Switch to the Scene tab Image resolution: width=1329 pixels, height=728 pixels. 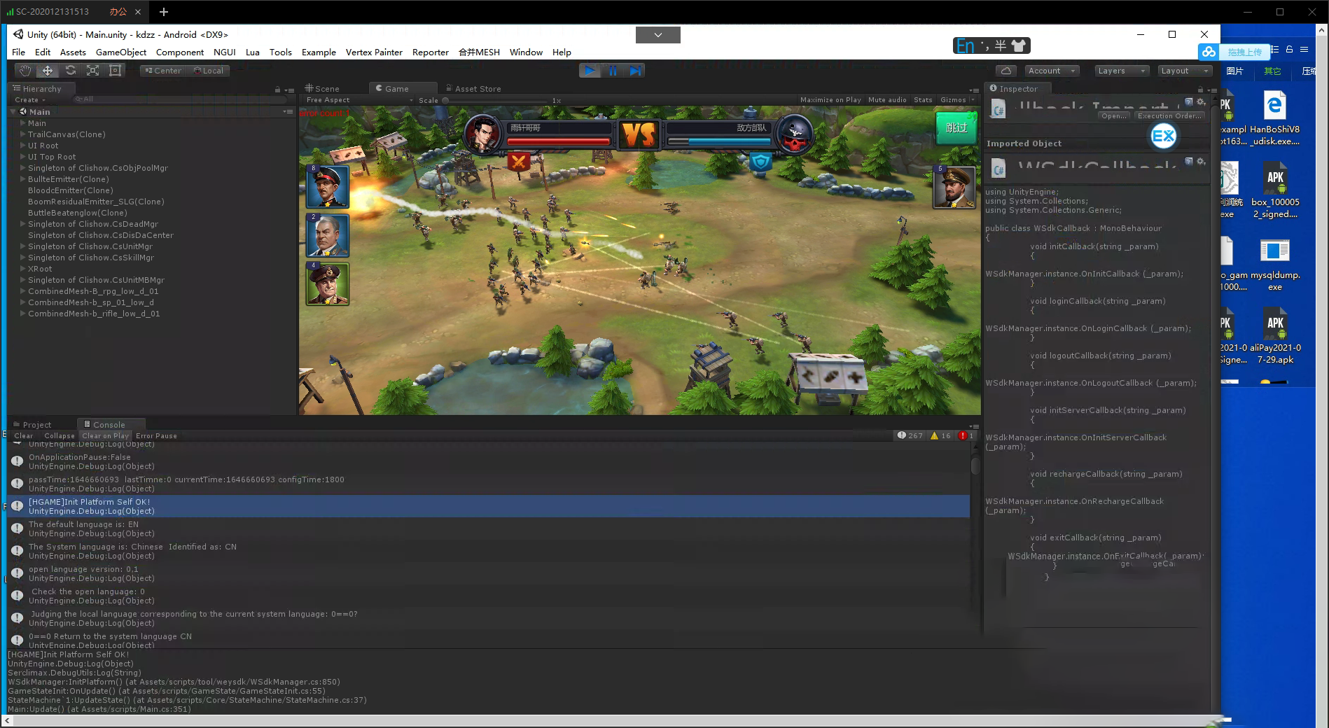323,89
